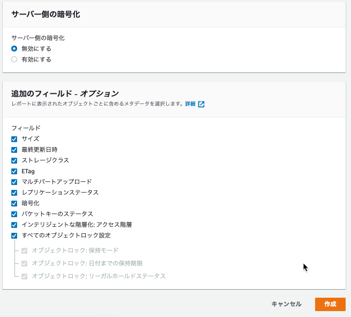Toggle the 最終更新日時 checkbox
The image size is (351, 317).
(x=14, y=150)
